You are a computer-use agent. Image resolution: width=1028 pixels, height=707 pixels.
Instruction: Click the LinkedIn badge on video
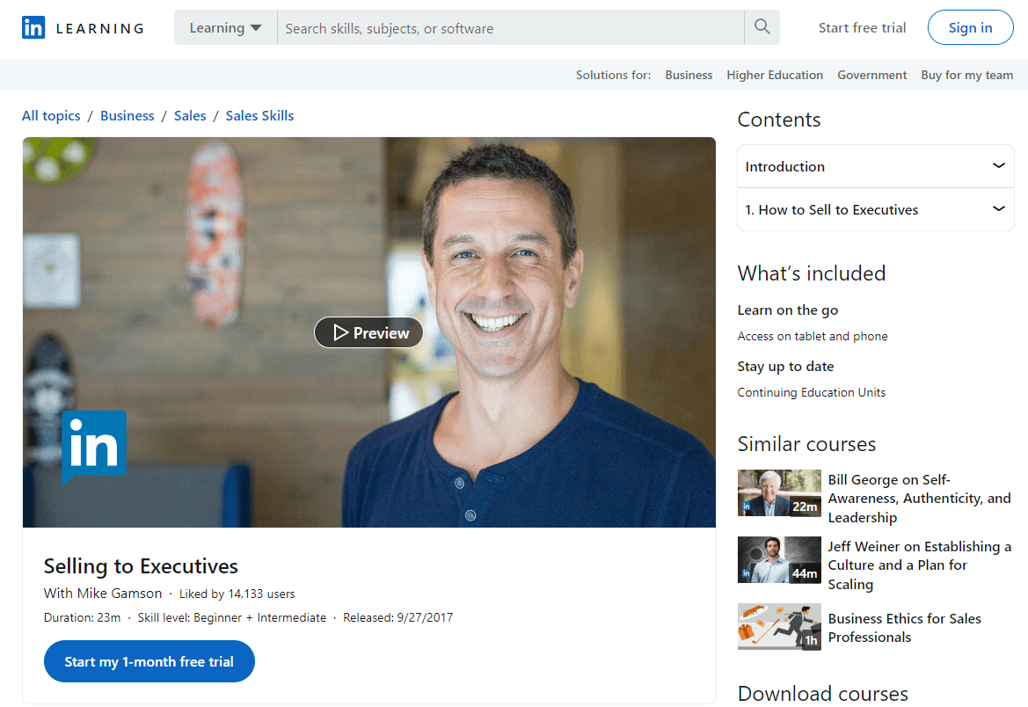click(94, 447)
